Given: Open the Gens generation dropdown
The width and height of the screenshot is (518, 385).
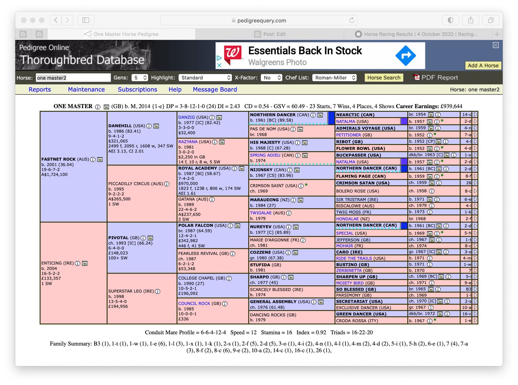Looking at the screenshot, I should (x=140, y=78).
